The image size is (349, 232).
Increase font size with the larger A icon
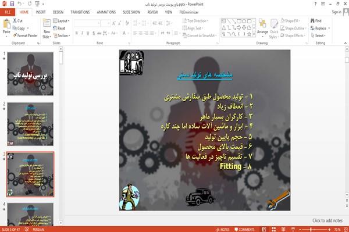[114, 23]
